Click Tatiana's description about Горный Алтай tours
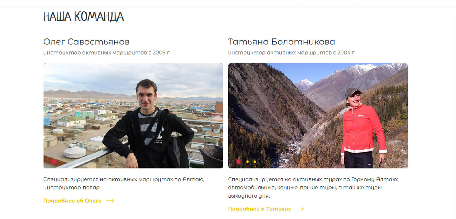Image resolution: width=456 pixels, height=219 pixels. [313, 188]
